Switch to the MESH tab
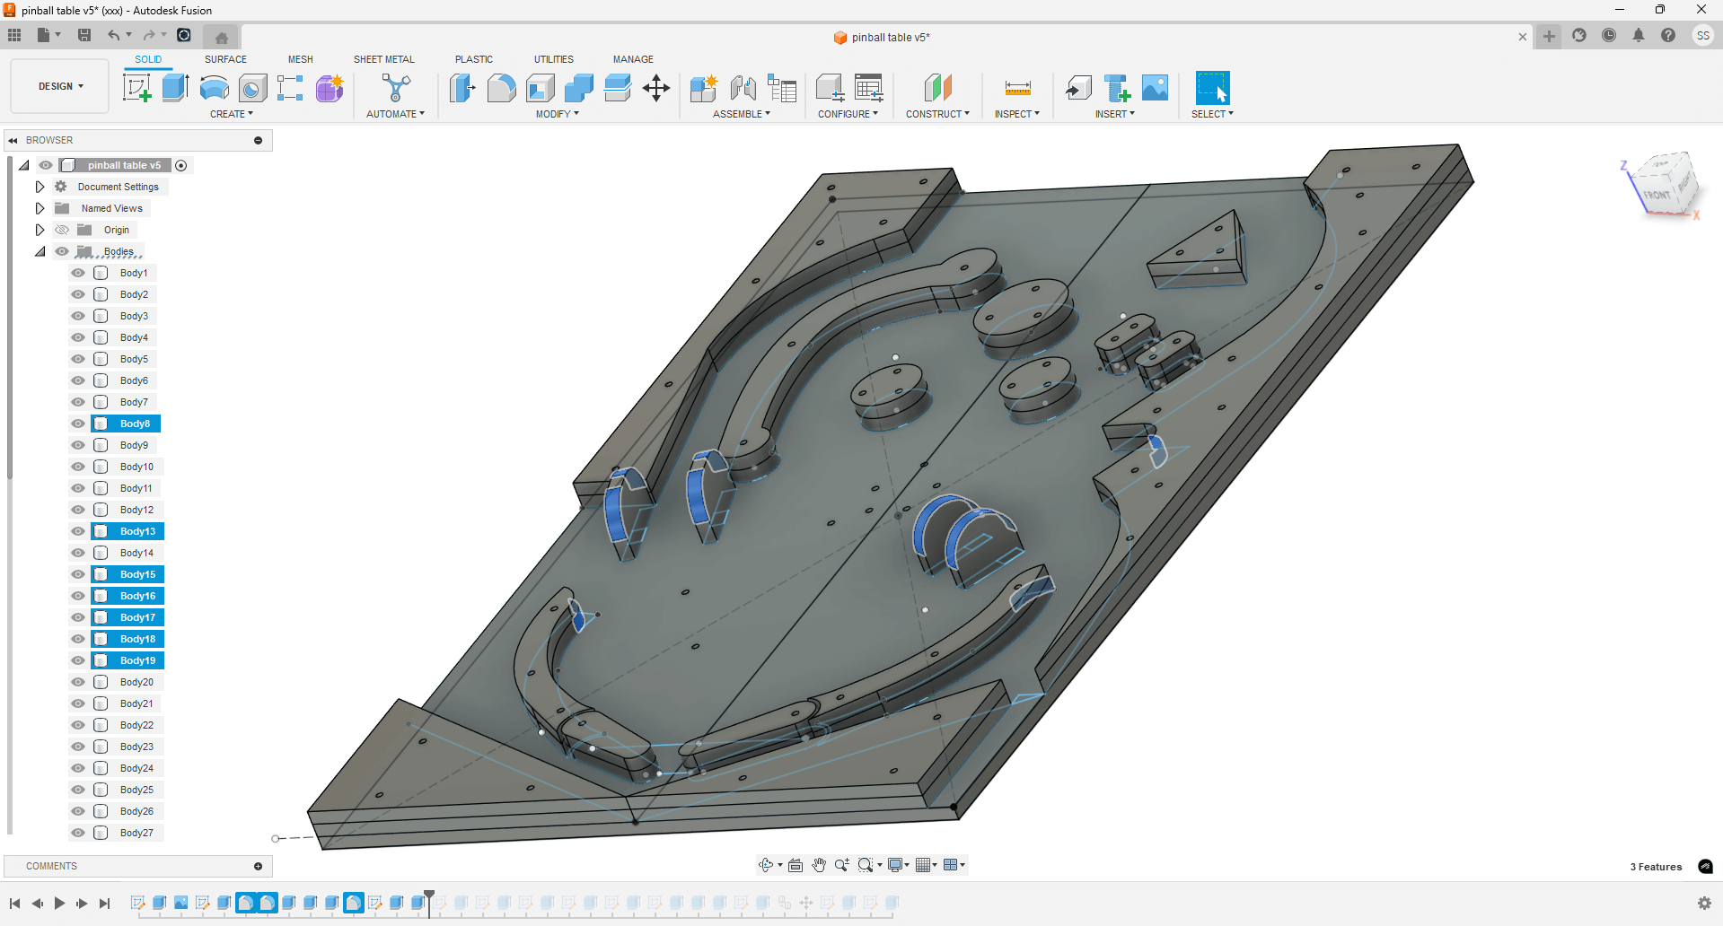Image resolution: width=1723 pixels, height=926 pixels. click(x=301, y=59)
